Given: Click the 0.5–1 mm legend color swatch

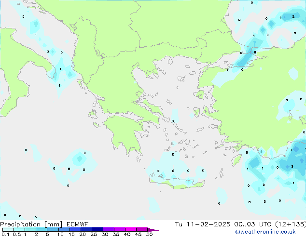Looking at the screenshot, I should tap(19, 230).
